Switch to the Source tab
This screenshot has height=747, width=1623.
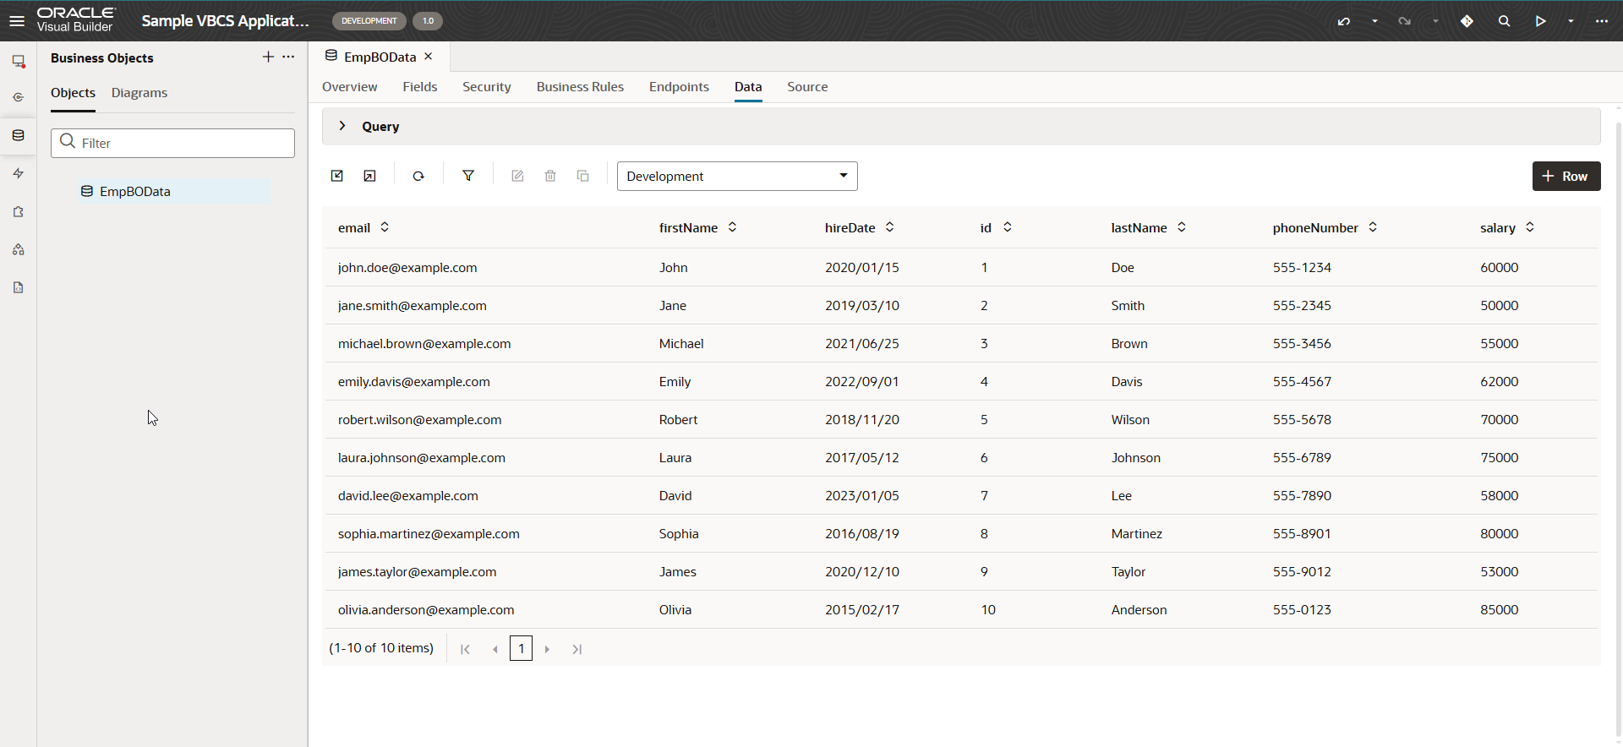(x=807, y=87)
